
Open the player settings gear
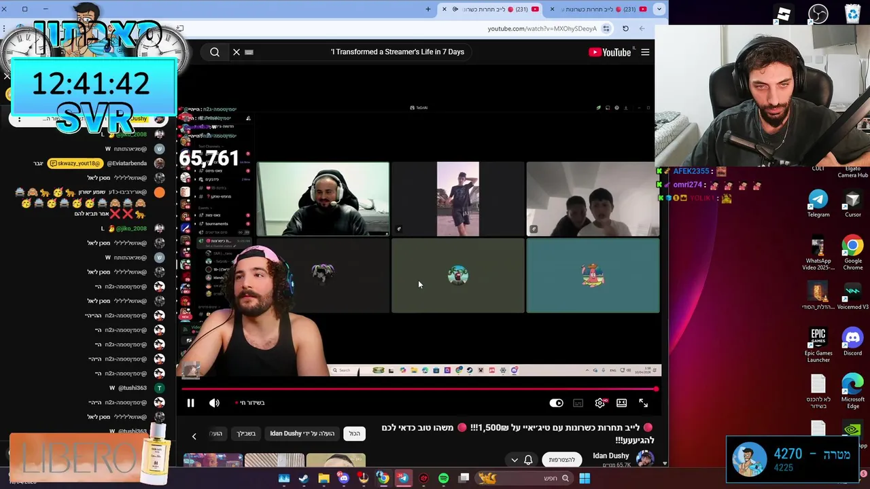point(600,403)
